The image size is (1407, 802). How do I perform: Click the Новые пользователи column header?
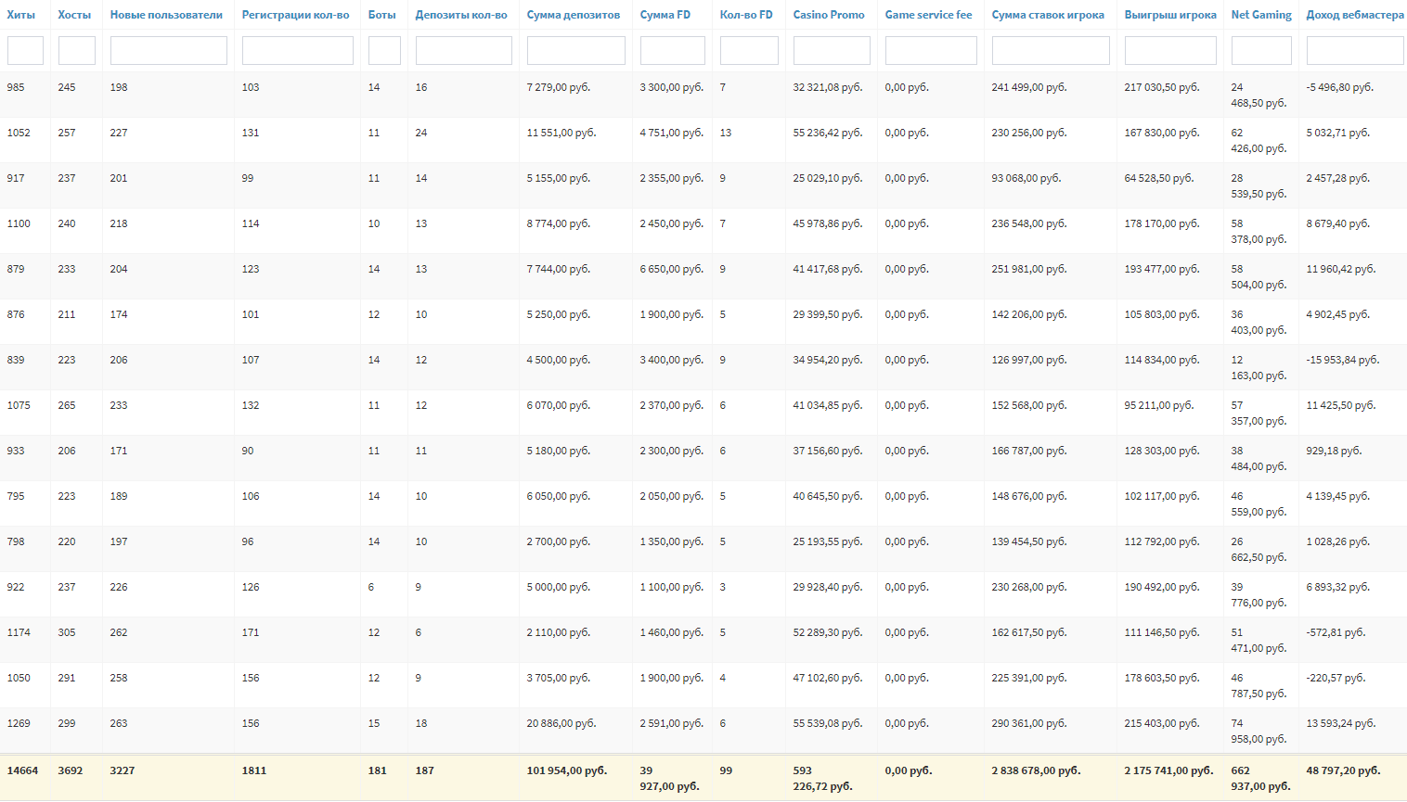166,15
